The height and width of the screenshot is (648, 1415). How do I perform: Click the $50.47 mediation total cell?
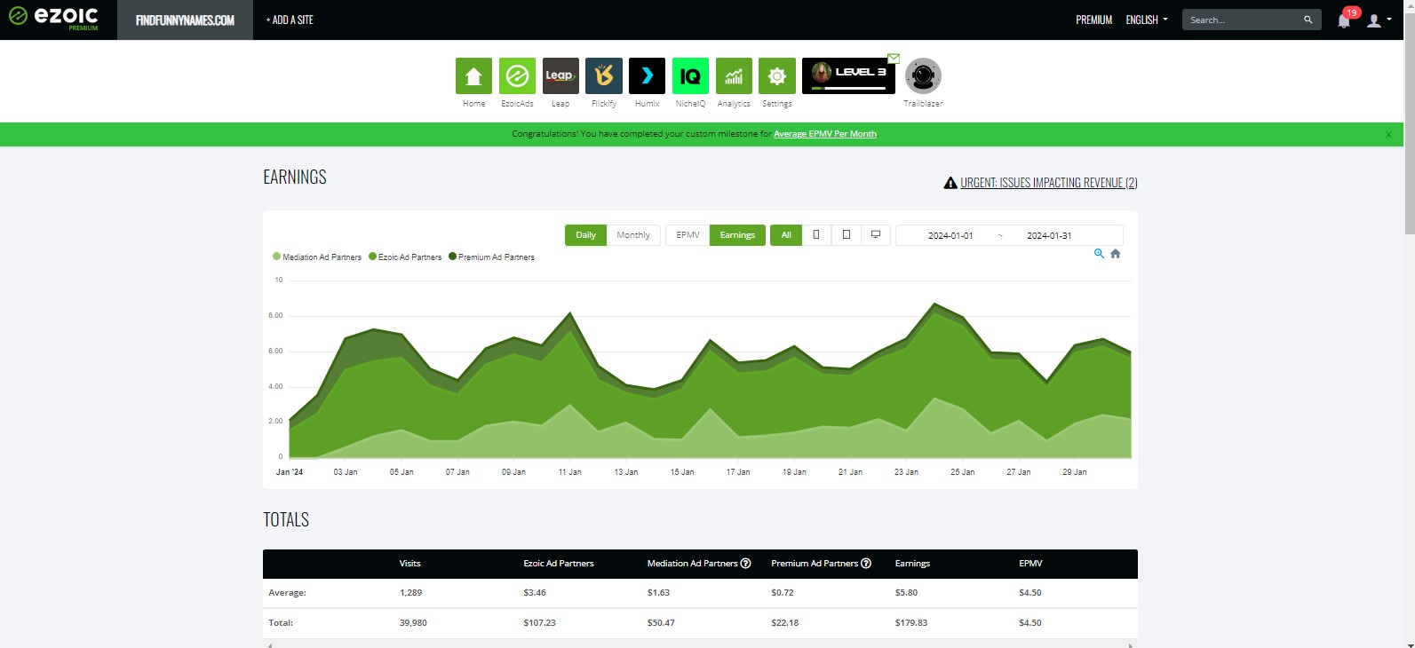[661, 623]
